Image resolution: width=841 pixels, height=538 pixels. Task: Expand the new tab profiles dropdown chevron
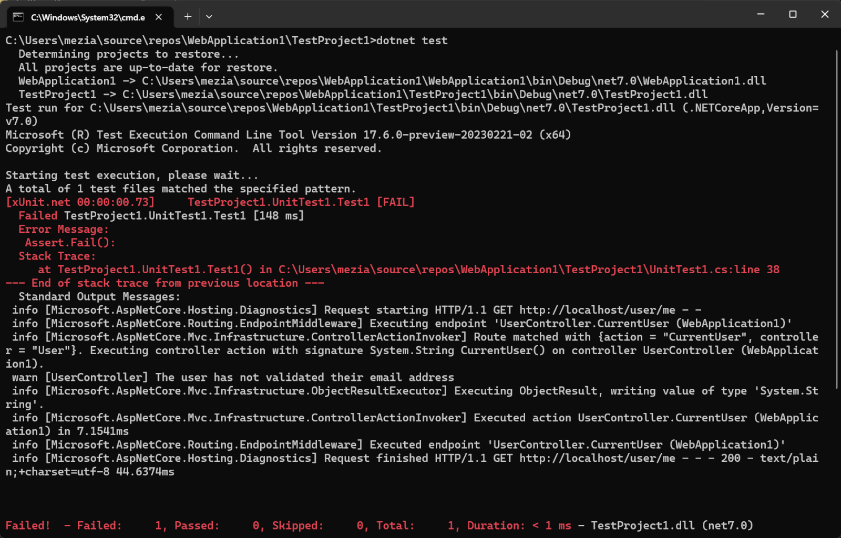(x=209, y=17)
